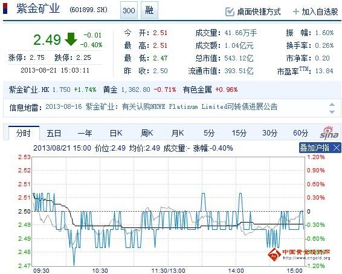The height and width of the screenshot is (274, 342).
Task: Click 加入自选股 link
Action: [x=320, y=11]
